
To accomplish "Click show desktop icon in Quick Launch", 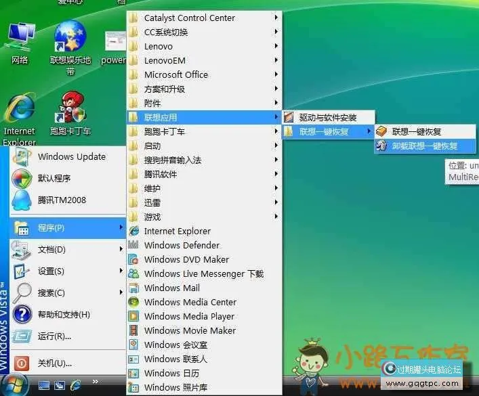I will 43,386.
